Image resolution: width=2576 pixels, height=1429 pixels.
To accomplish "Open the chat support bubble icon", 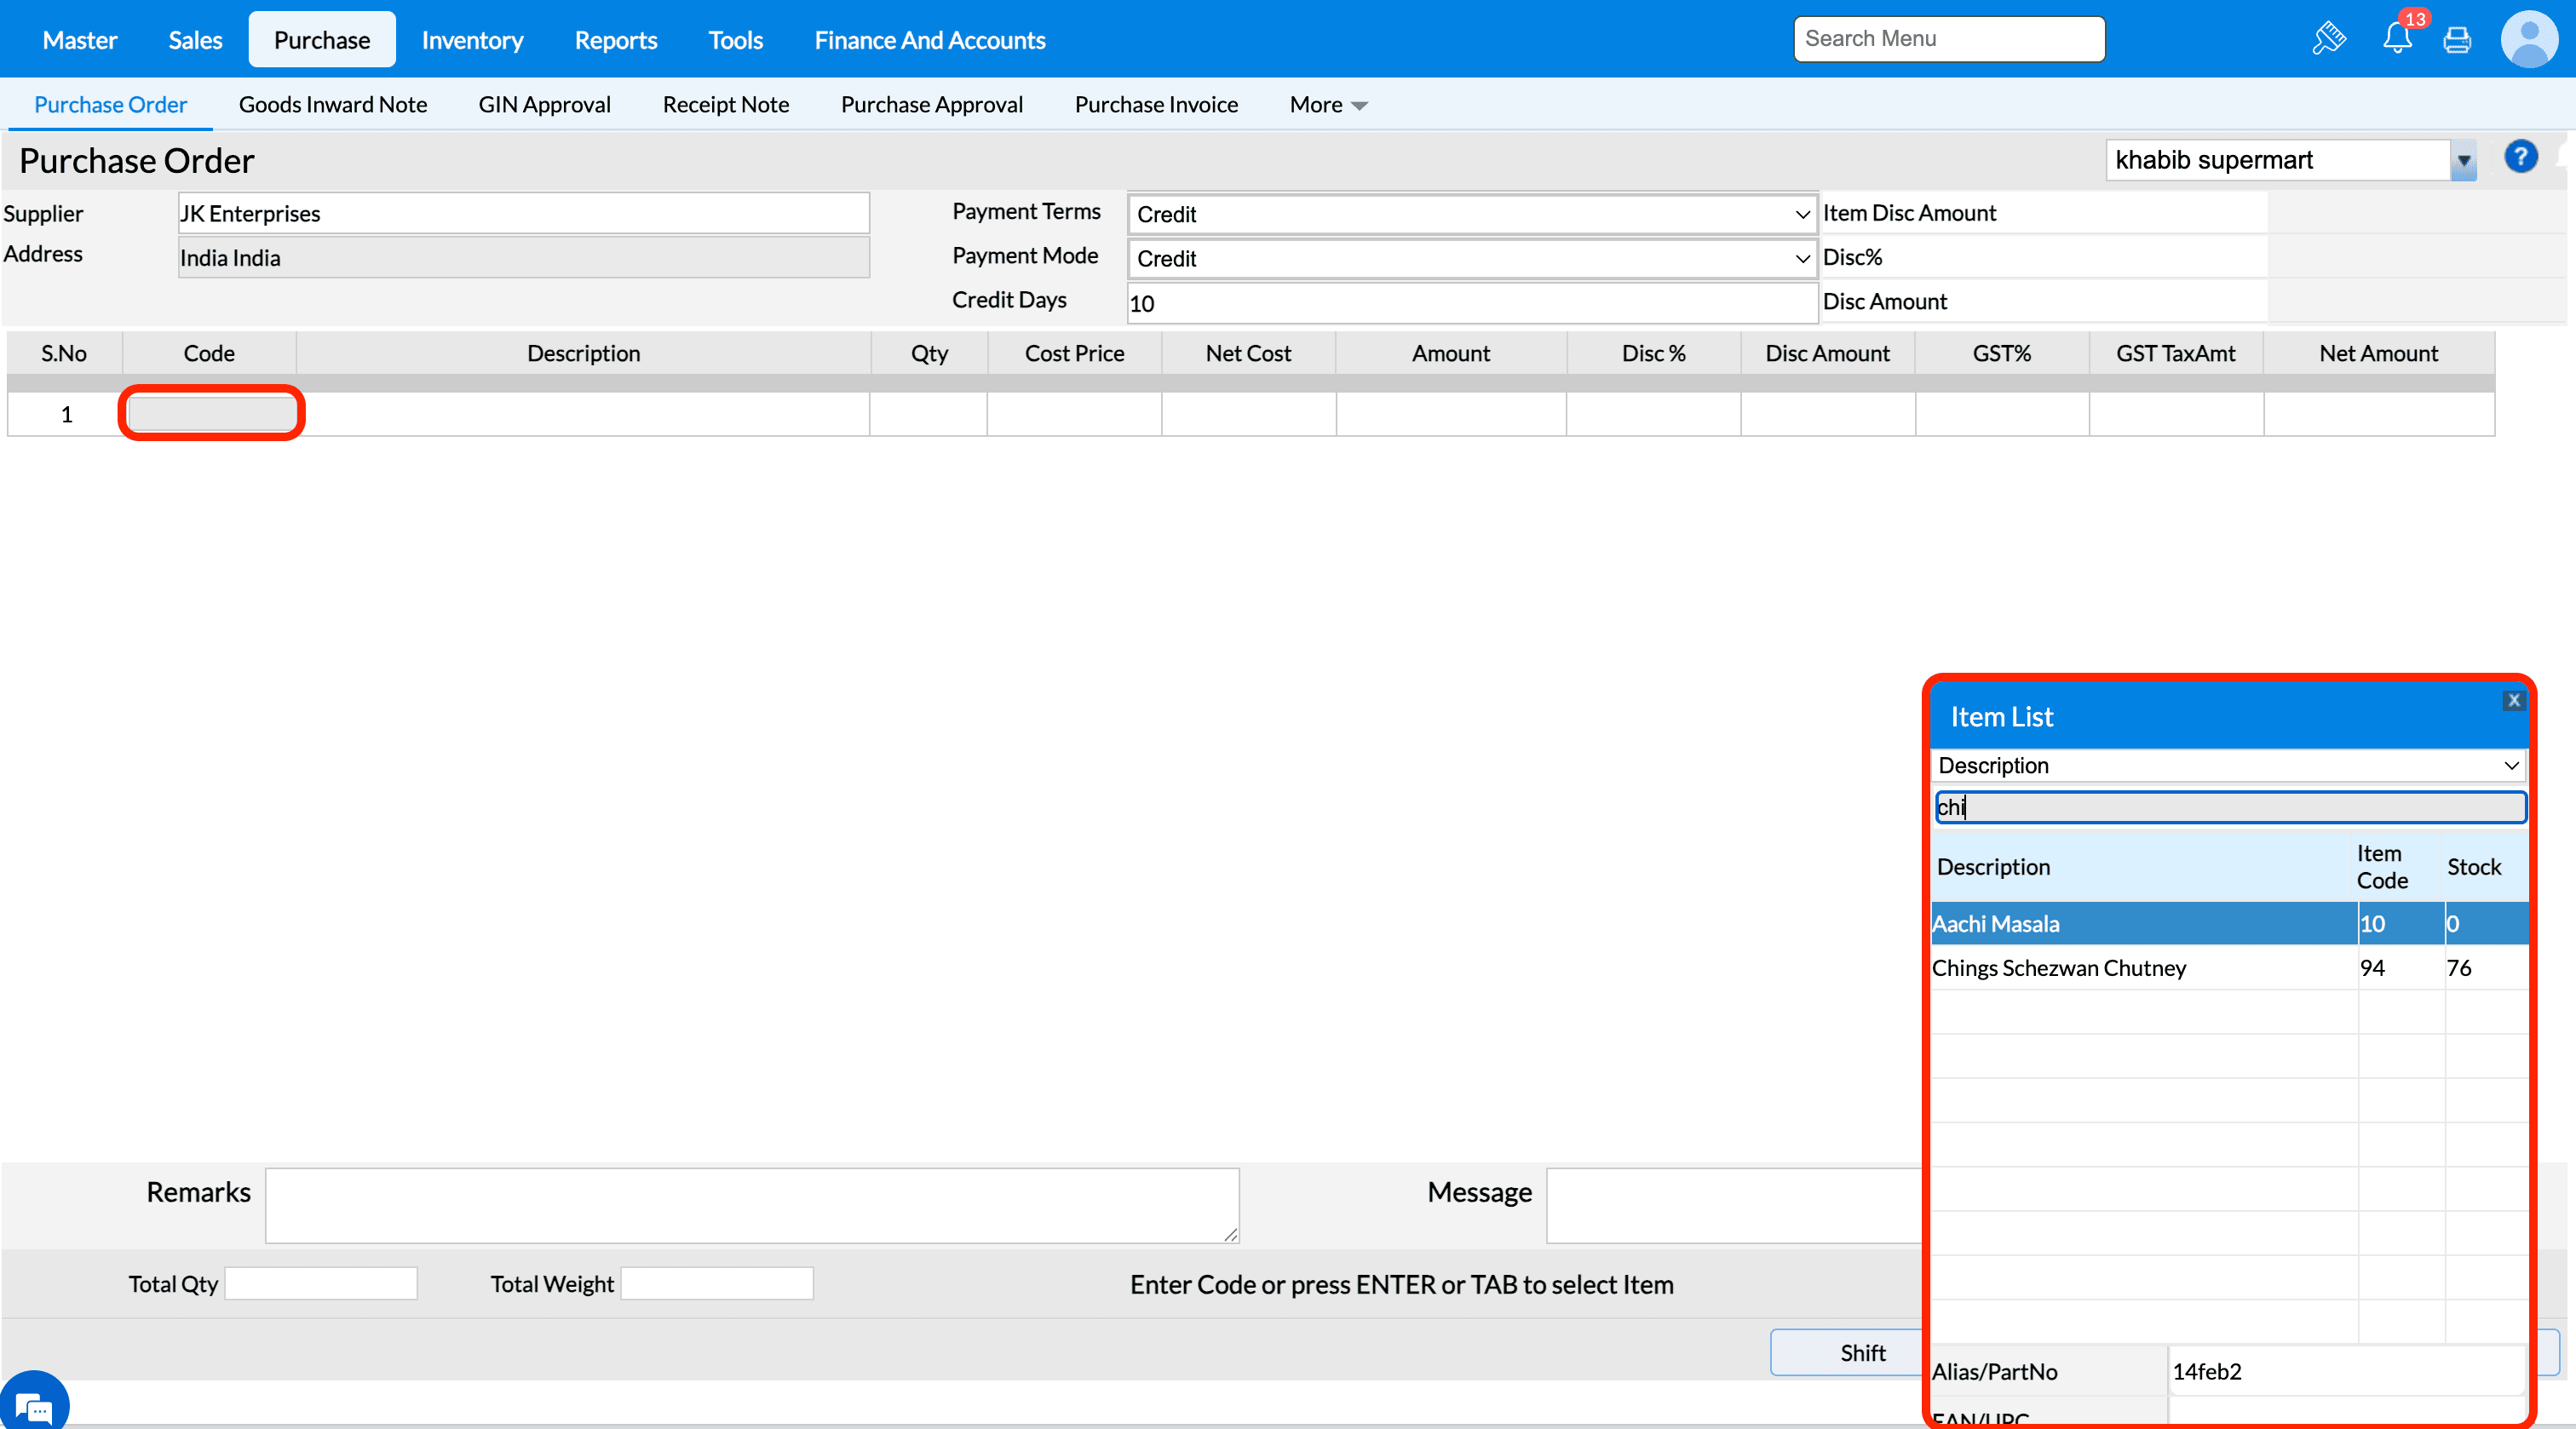I will (34, 1406).
